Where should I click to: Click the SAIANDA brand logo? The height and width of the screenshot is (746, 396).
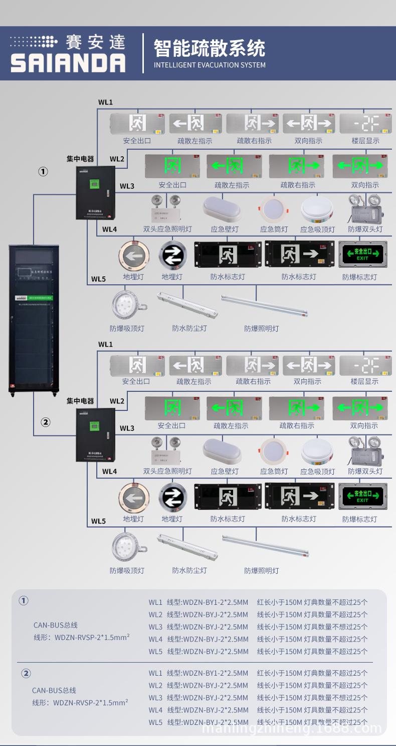(x=68, y=53)
